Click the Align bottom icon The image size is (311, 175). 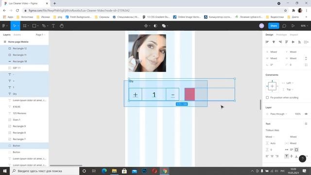(x=299, y=42)
